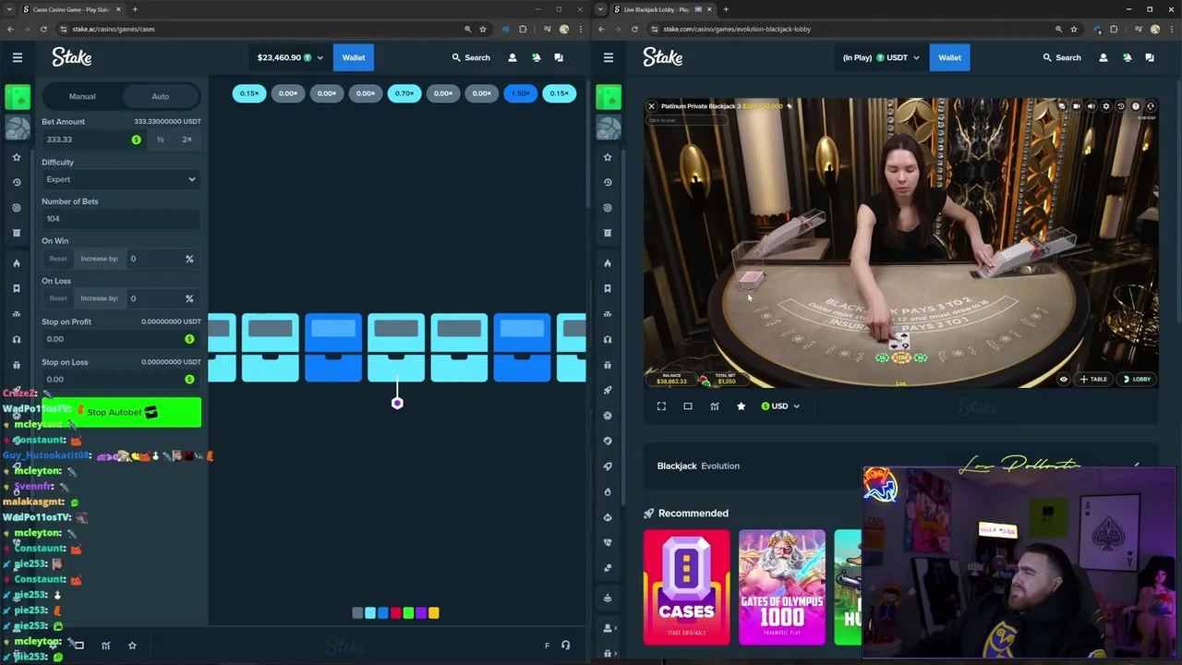Double bet with 2× button

tap(187, 139)
